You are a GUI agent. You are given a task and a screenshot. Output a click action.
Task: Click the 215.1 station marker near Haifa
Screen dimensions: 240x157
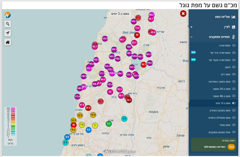coord(89,68)
